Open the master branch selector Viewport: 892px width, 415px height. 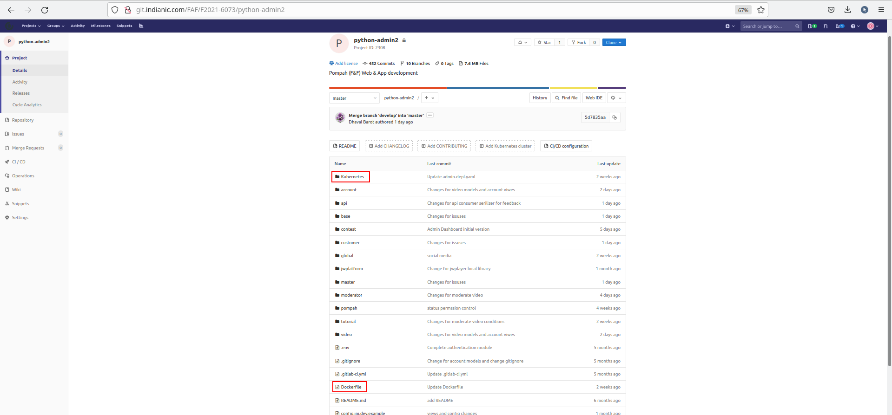tap(354, 98)
